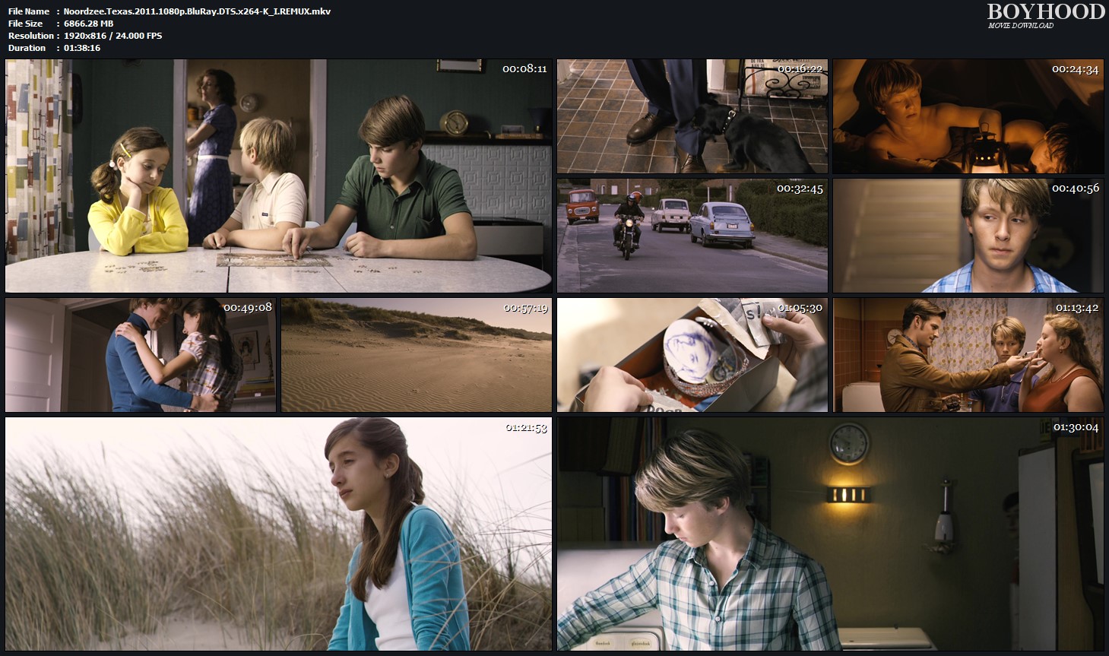Select the keepsake box thumbnail at 01:05:30
The width and height of the screenshot is (1109, 656).
692,355
